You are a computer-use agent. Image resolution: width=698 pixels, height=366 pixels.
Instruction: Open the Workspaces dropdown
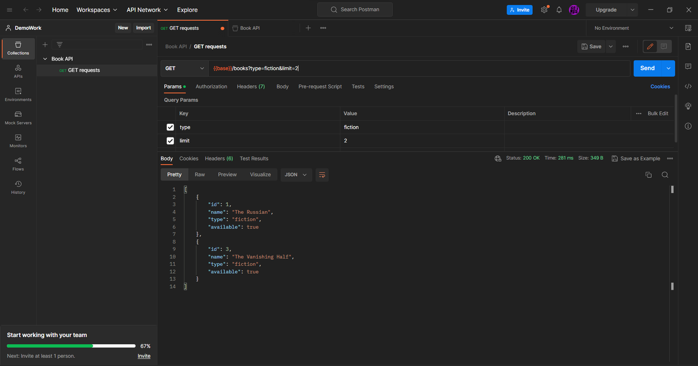[x=97, y=10]
